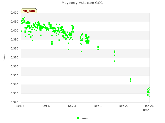Select the 0.370 y-axis tick label
The image size is (165, 123).
[14, 57]
